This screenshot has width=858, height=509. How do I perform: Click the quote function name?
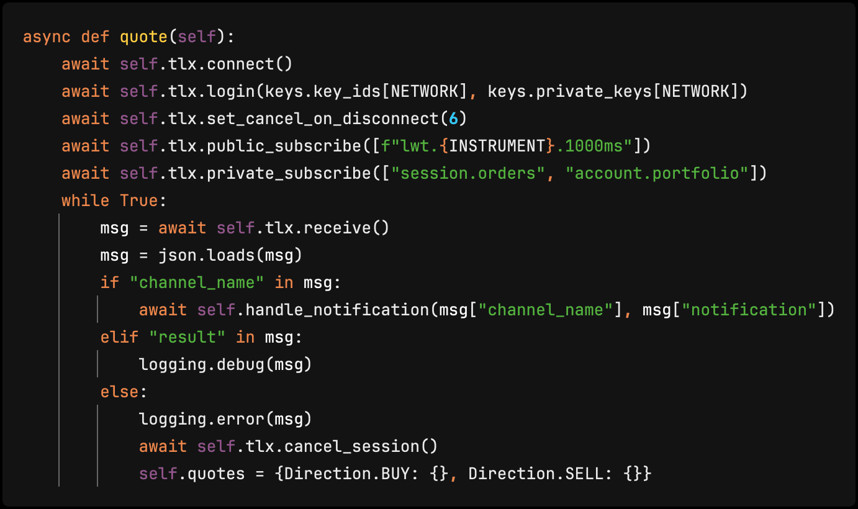(143, 37)
